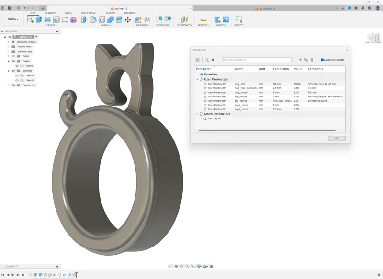Click the window Select tool icon

click(239, 20)
